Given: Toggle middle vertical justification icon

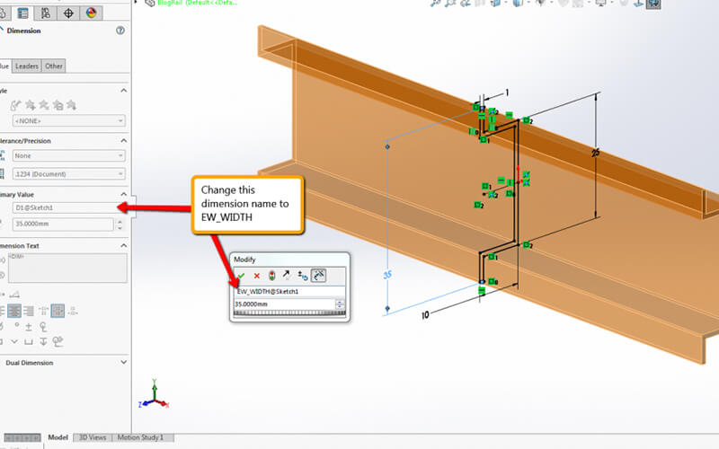Looking at the screenshot, I should point(58,311).
